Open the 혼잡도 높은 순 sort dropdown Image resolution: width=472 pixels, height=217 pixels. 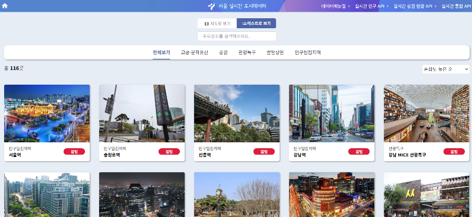point(446,69)
